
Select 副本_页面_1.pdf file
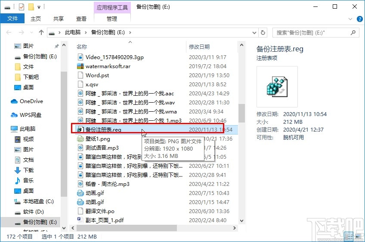tap(105, 220)
